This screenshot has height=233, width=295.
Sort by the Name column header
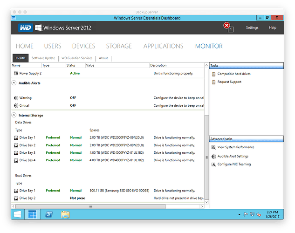(x=27, y=65)
